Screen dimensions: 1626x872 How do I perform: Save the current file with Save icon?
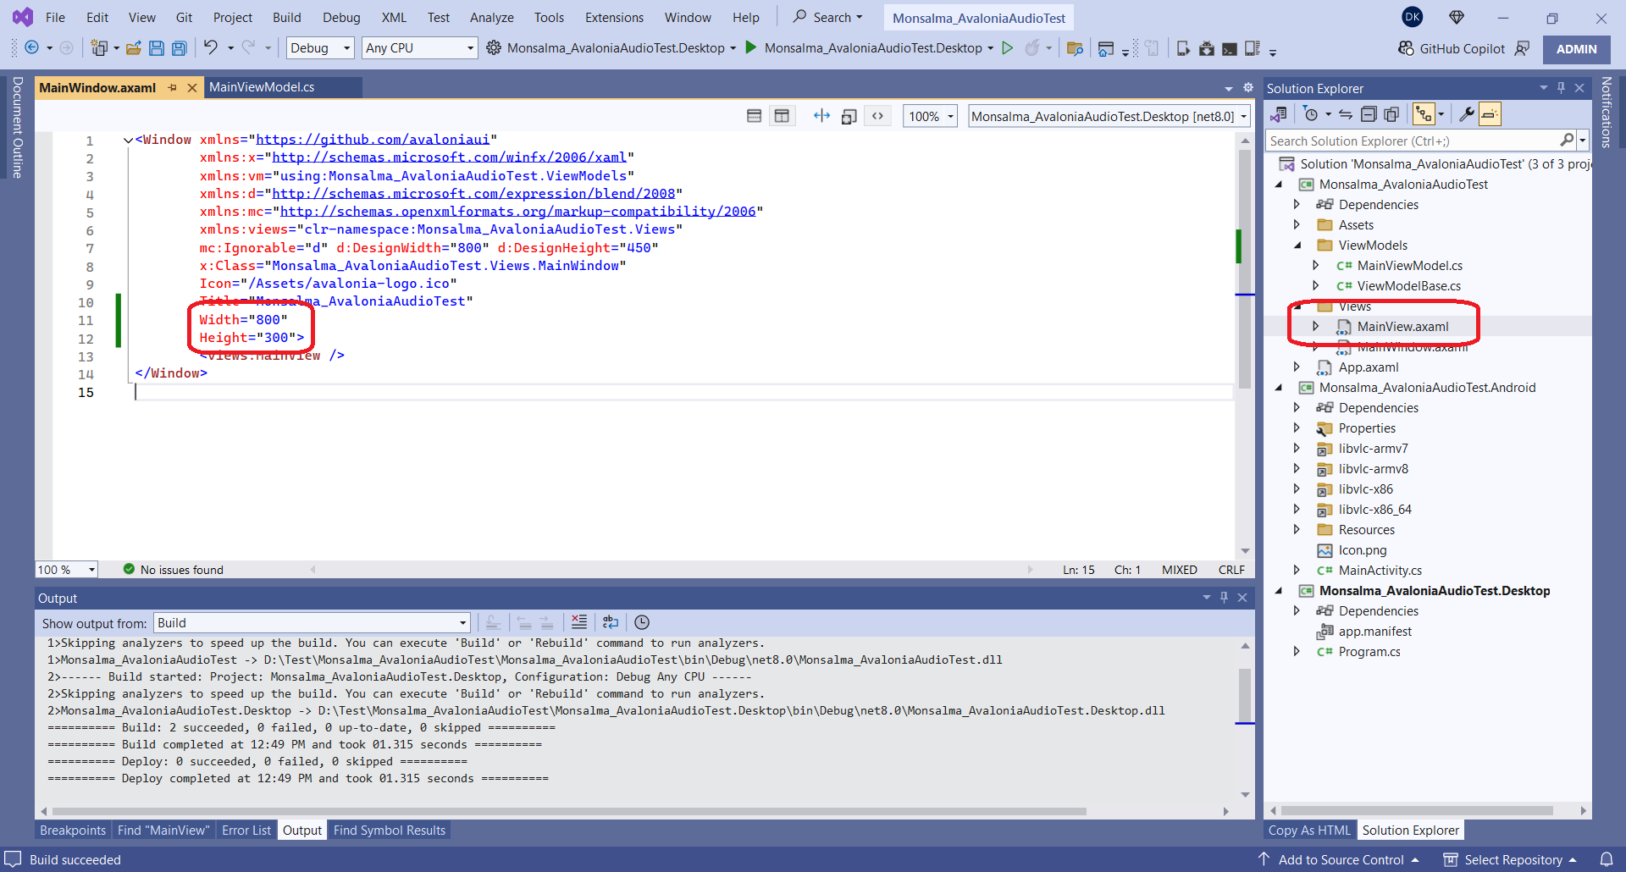coord(157,48)
